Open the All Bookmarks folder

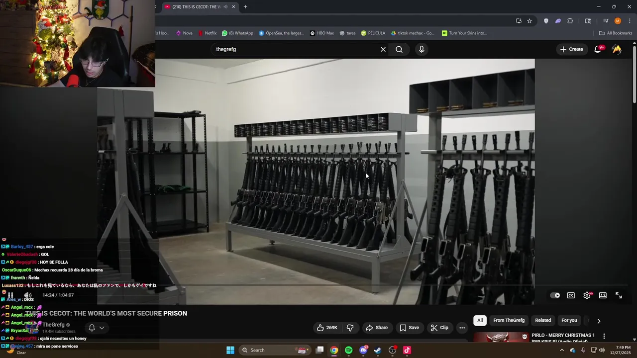[616, 33]
